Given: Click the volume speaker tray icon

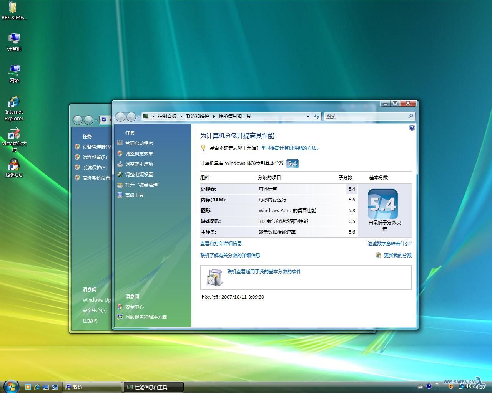Looking at the screenshot, I should pyautogui.click(x=469, y=386).
